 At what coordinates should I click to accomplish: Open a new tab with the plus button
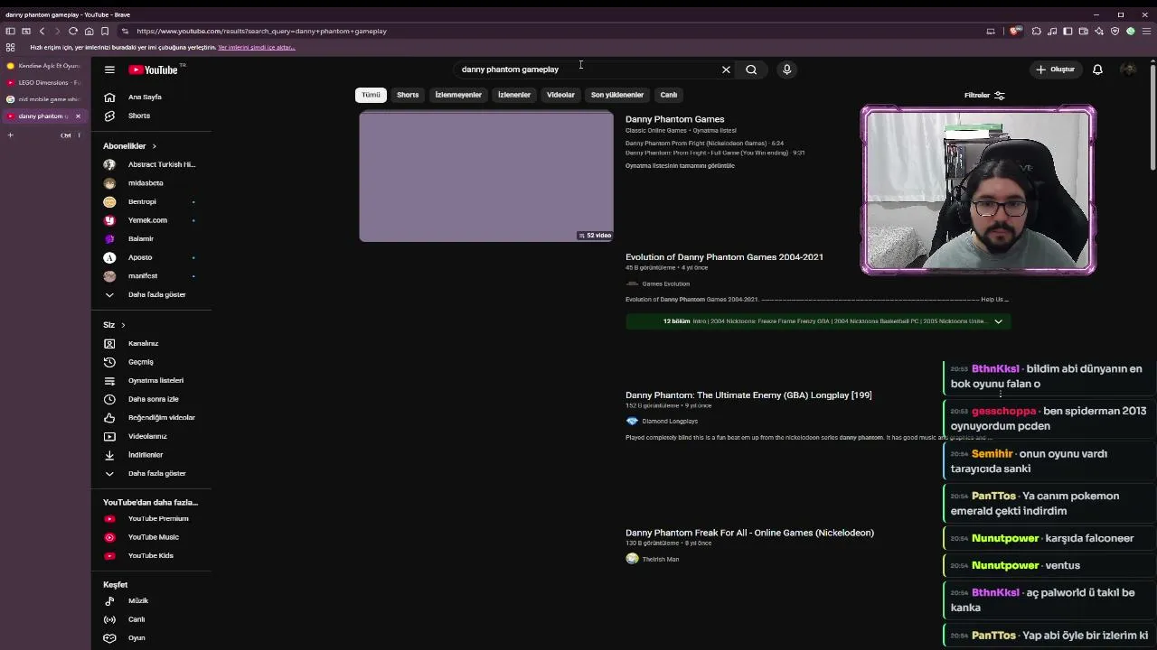pyautogui.click(x=11, y=135)
